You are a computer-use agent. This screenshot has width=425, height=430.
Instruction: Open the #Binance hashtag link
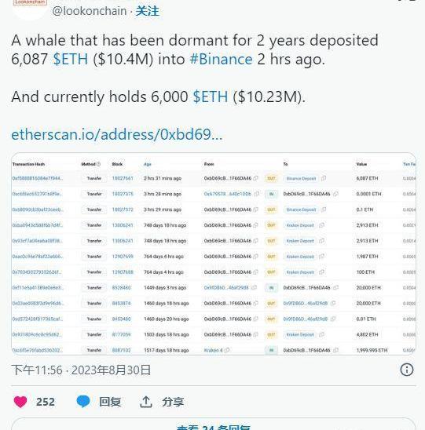coord(221,59)
